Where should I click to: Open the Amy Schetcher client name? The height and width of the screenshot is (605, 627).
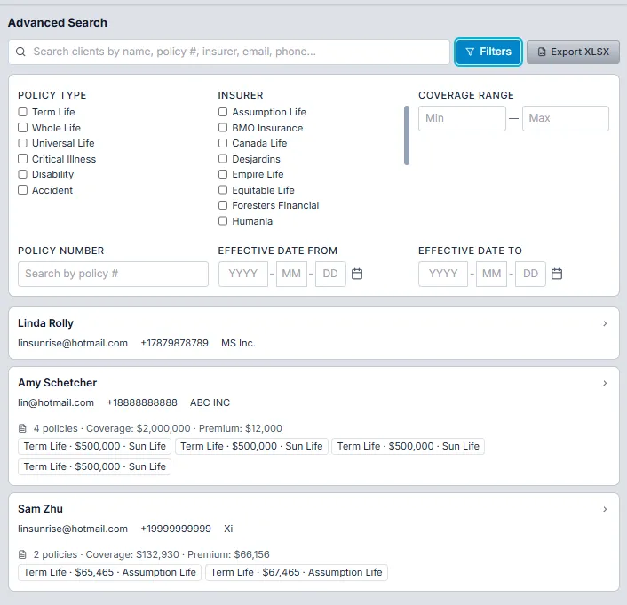[x=57, y=383]
